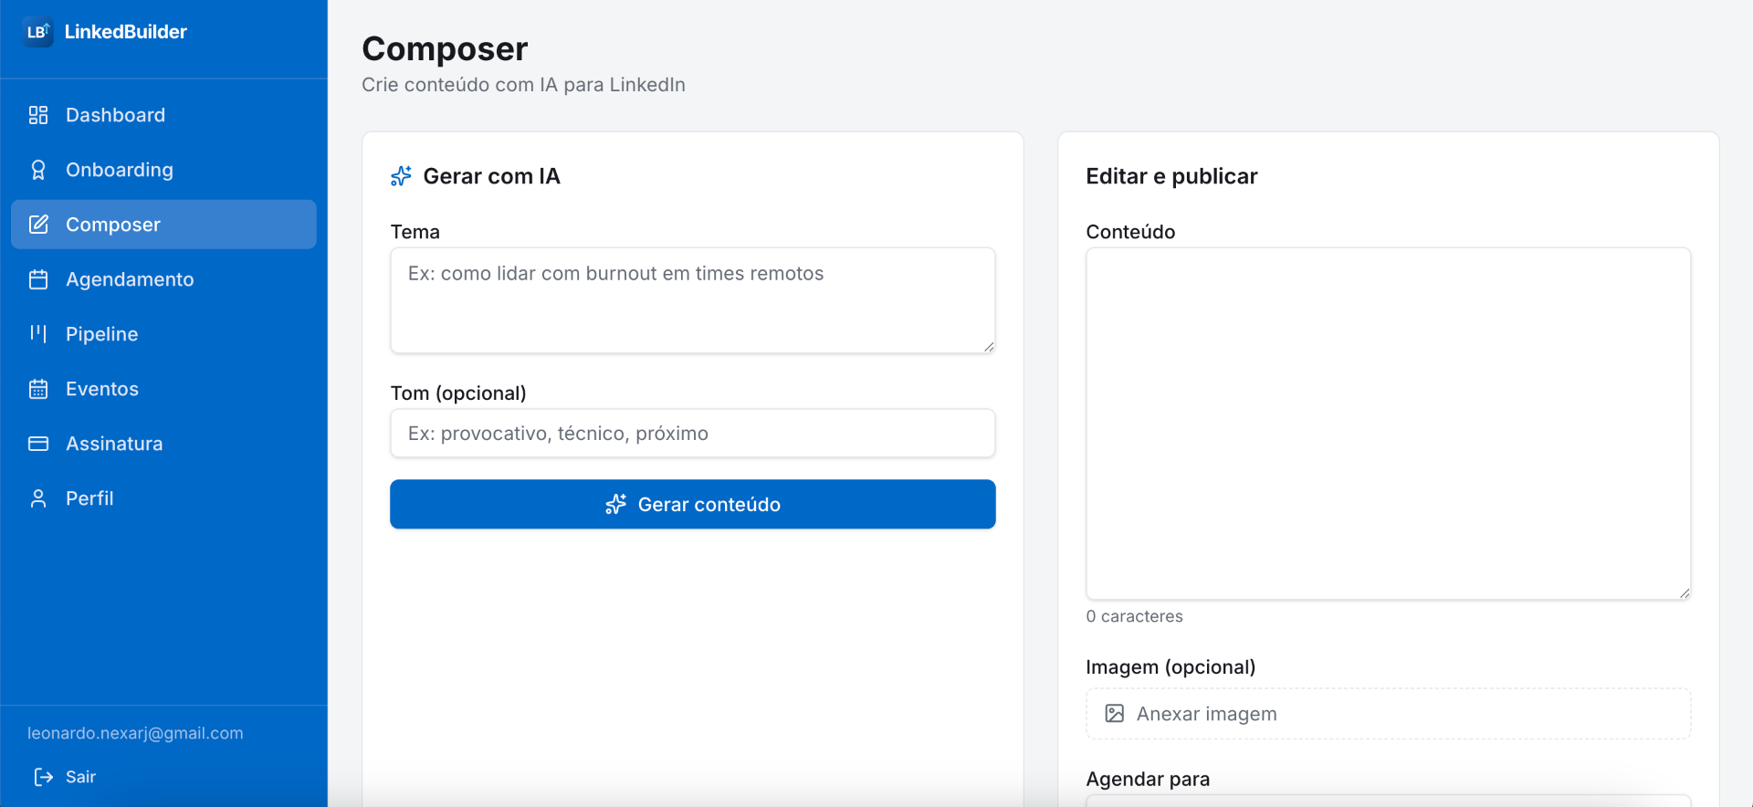Click the Composer pencil-square icon
The width and height of the screenshot is (1753, 807).
click(x=38, y=225)
